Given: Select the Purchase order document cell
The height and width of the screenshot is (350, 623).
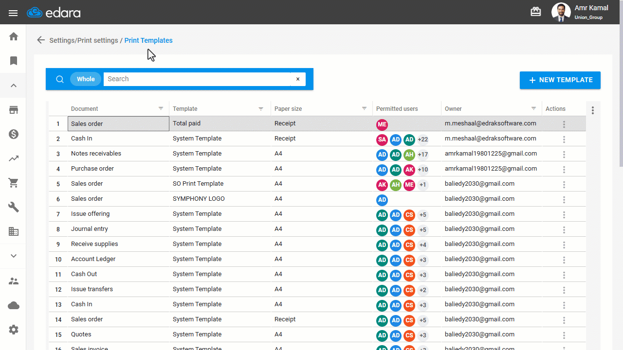Looking at the screenshot, I should [119, 169].
